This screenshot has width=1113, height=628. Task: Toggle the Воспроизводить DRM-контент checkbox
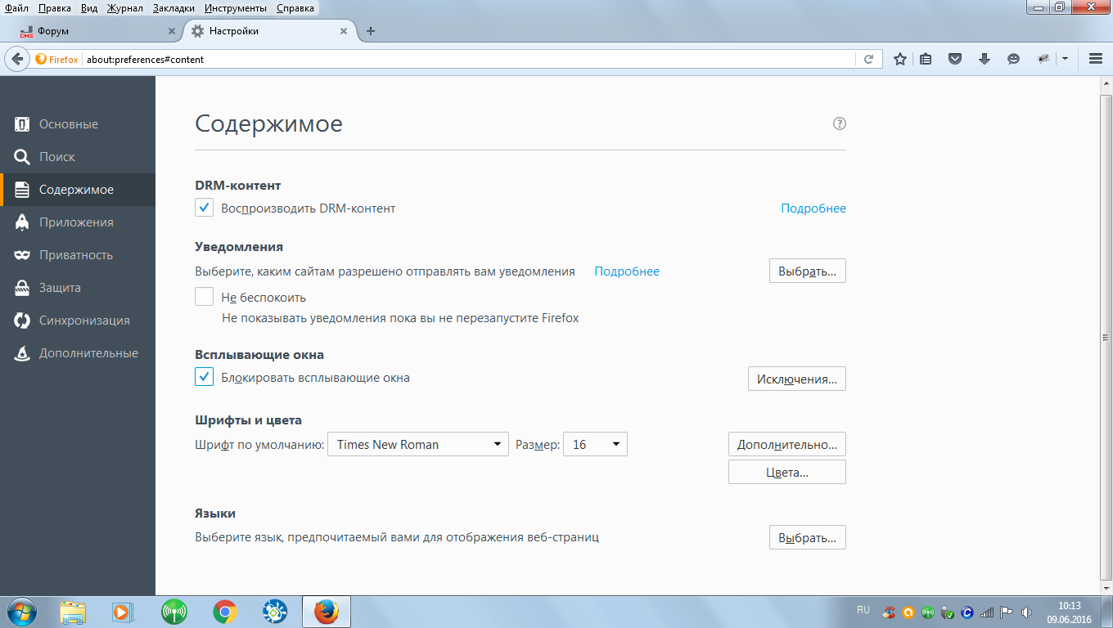coord(205,208)
